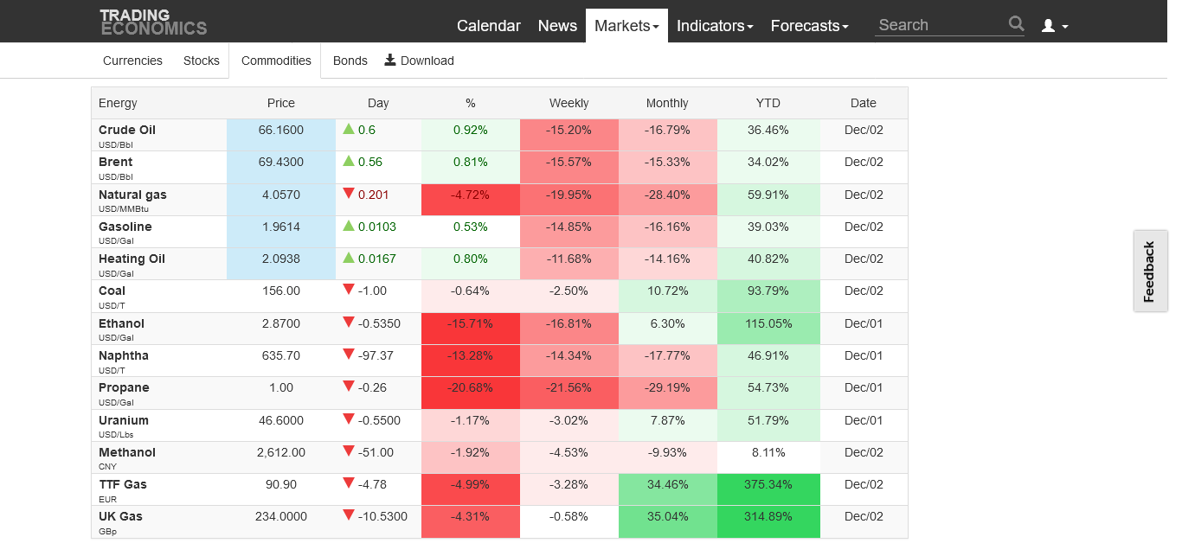This screenshot has height=556, width=1182.
Task: Click the TTF Gas YTD green cell
Action: point(768,484)
